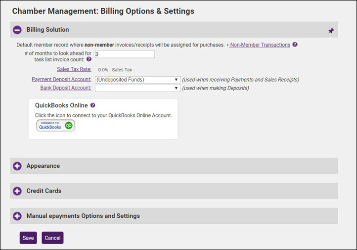
Task: Click the Bank Deposit Account label link
Action: pos(65,88)
